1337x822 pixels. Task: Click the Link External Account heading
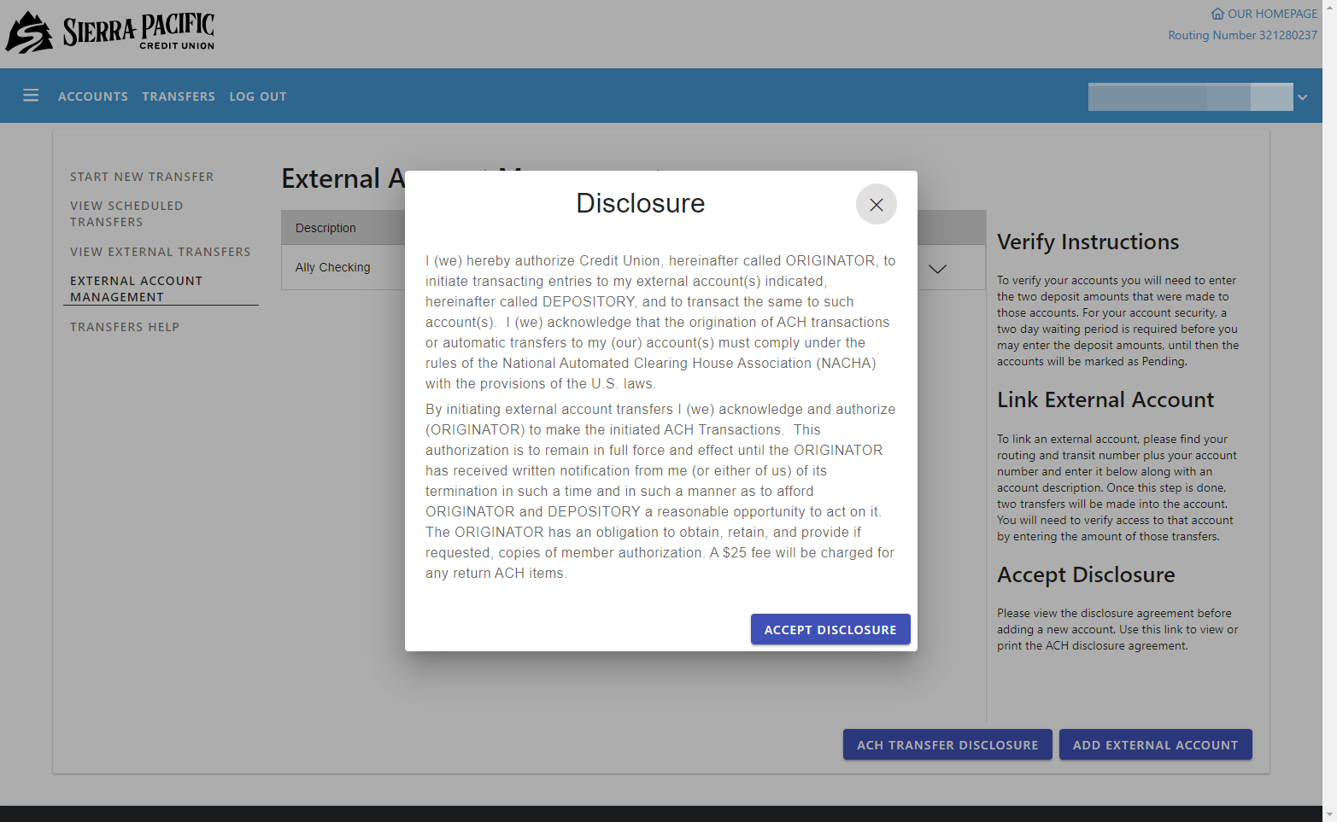pyautogui.click(x=1105, y=399)
